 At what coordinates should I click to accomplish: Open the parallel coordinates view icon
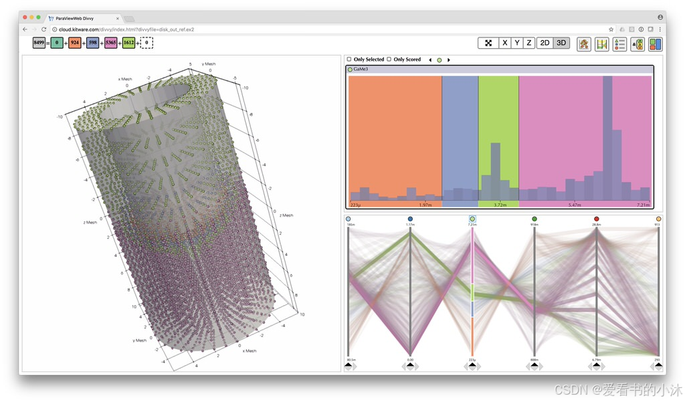coord(601,44)
